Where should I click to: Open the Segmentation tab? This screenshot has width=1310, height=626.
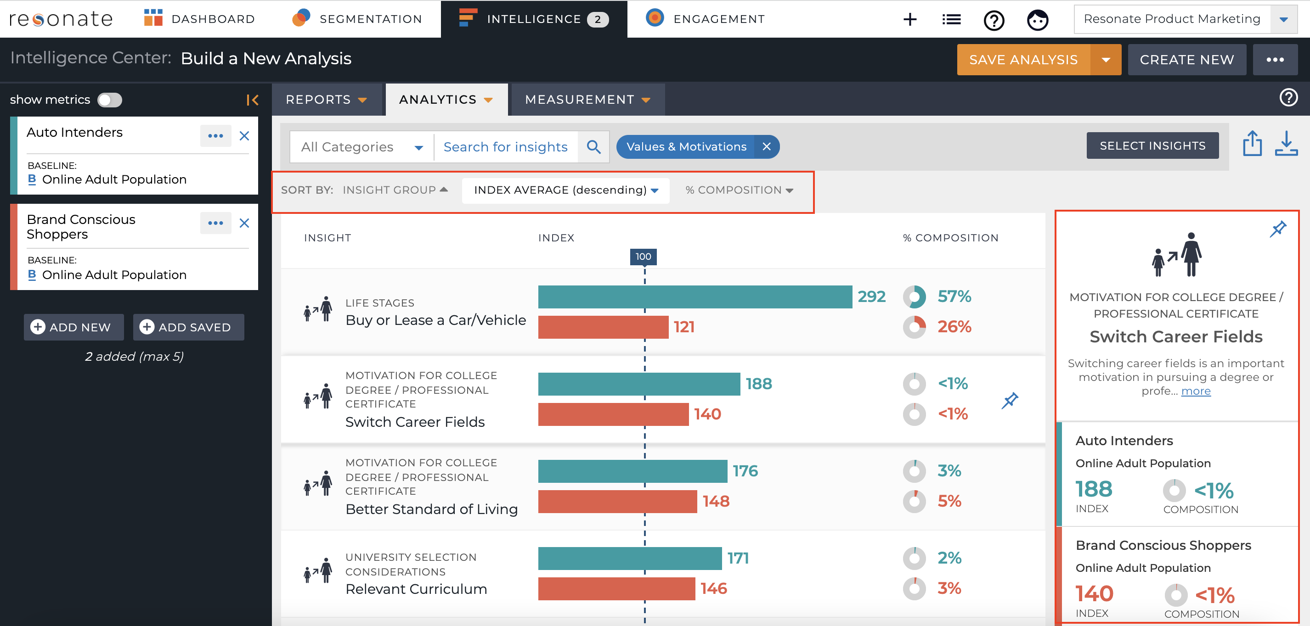[357, 19]
